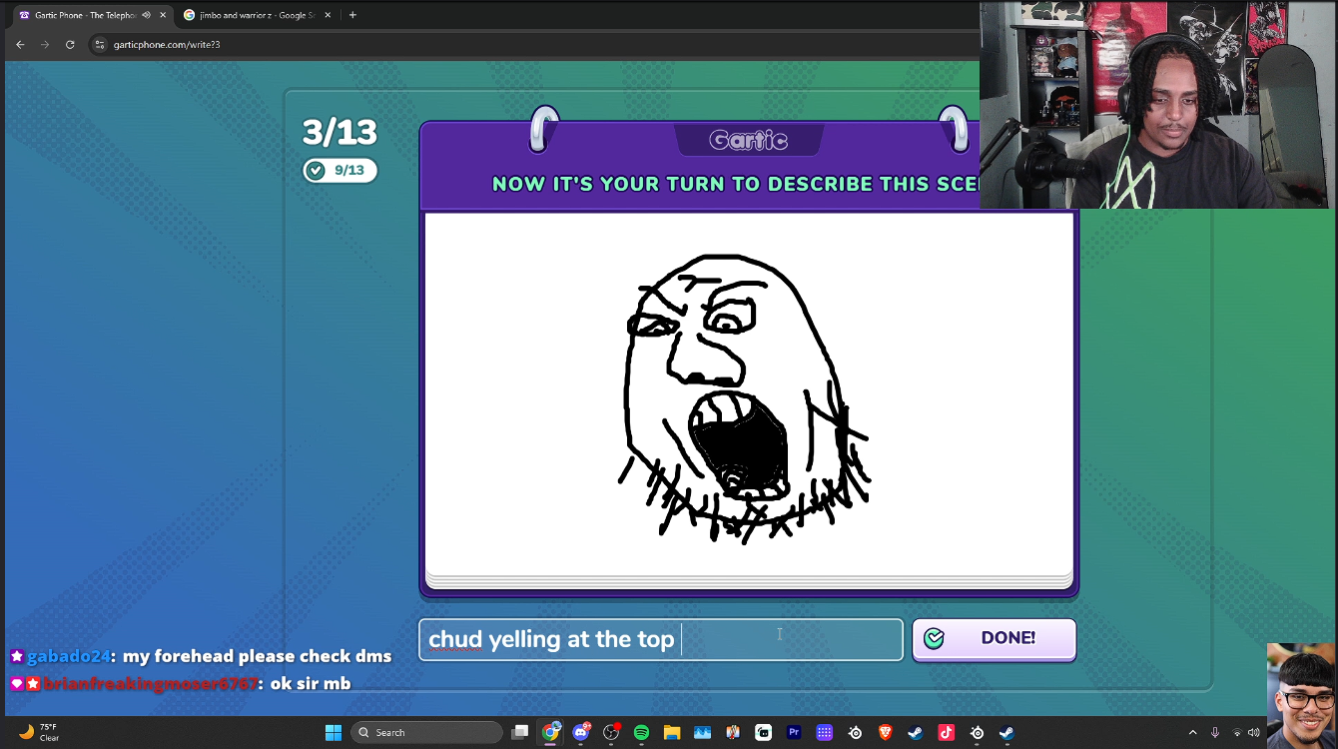Open the volume control in the tray
This screenshot has height=749, width=1338.
[x=1254, y=732]
